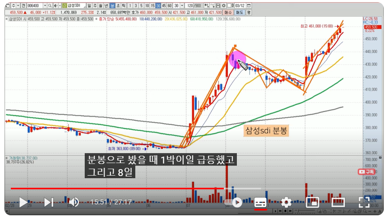Click the 15:51 / 27:17 time display
Viewport: 386px width, 217px height.
tap(111, 202)
